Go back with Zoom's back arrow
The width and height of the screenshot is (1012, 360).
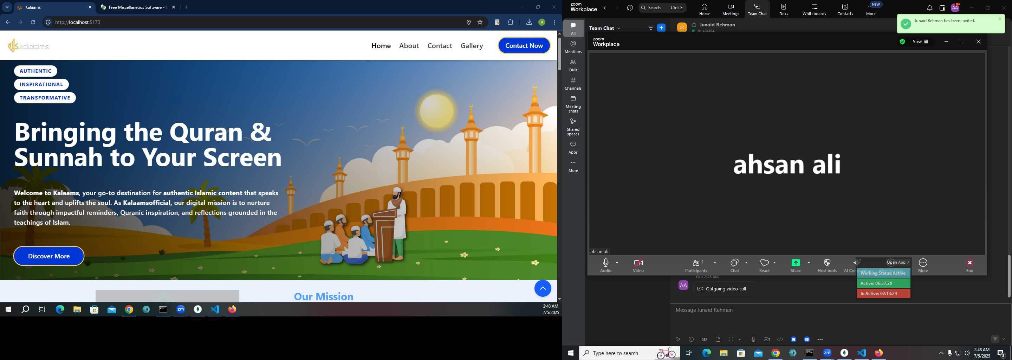tap(605, 8)
